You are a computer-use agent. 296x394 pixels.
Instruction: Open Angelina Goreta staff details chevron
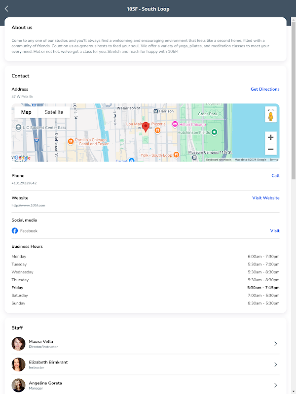(x=276, y=385)
